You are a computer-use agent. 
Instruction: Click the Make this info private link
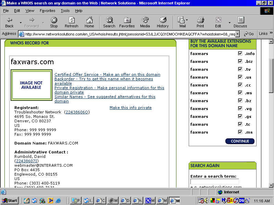pos(130,108)
